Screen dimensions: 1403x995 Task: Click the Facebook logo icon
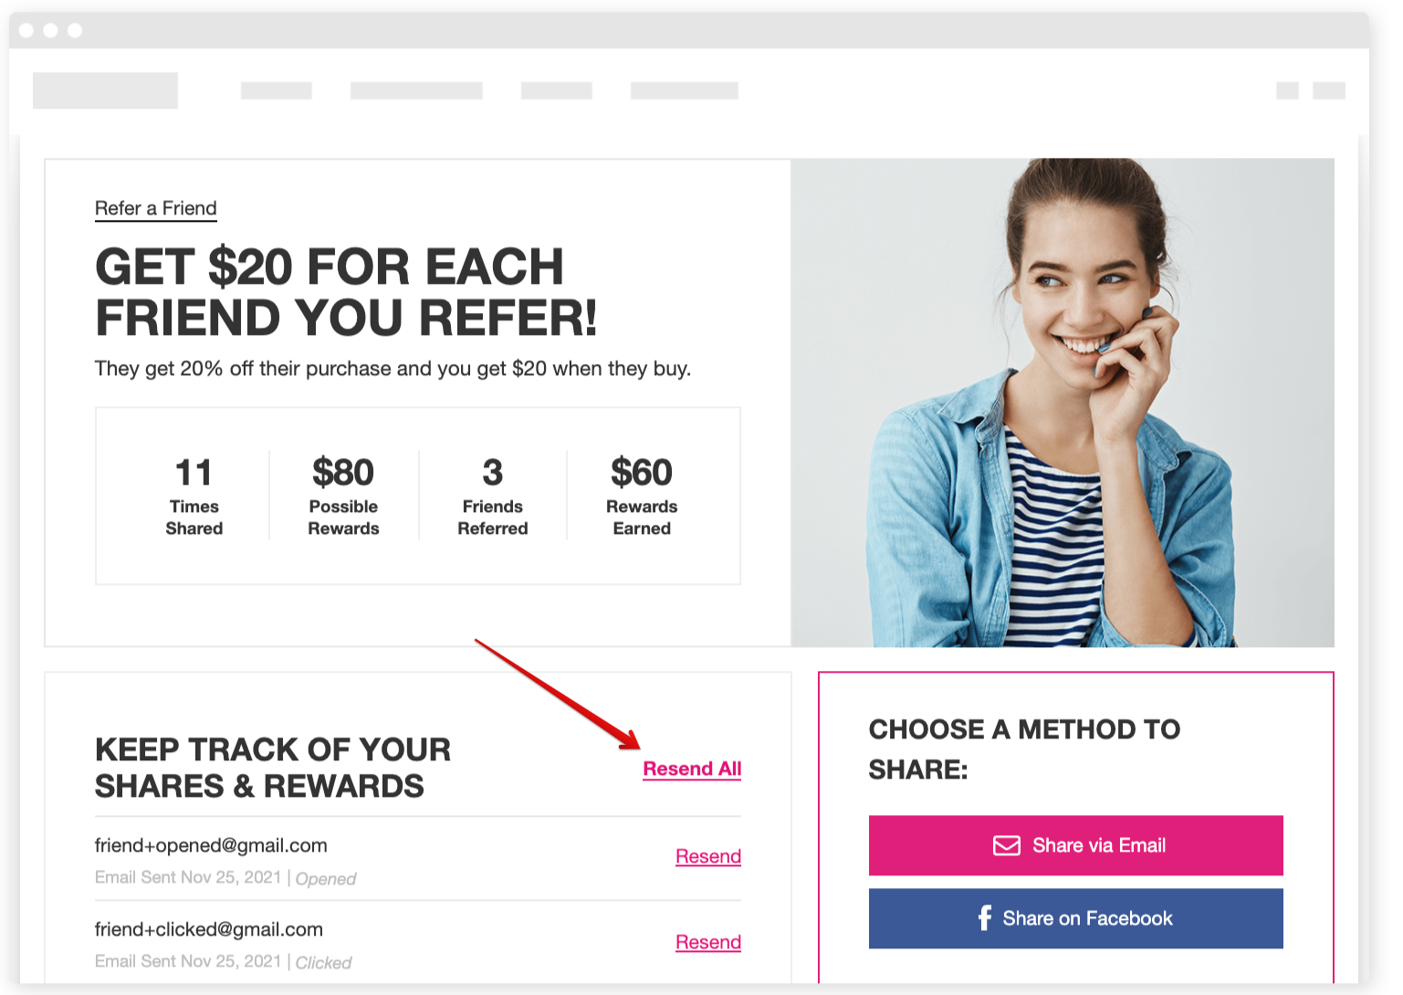click(984, 917)
